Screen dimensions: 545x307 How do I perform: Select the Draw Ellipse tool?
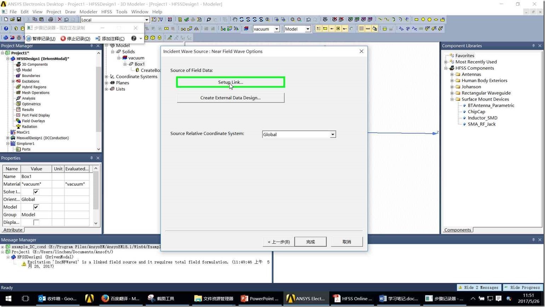(x=436, y=19)
